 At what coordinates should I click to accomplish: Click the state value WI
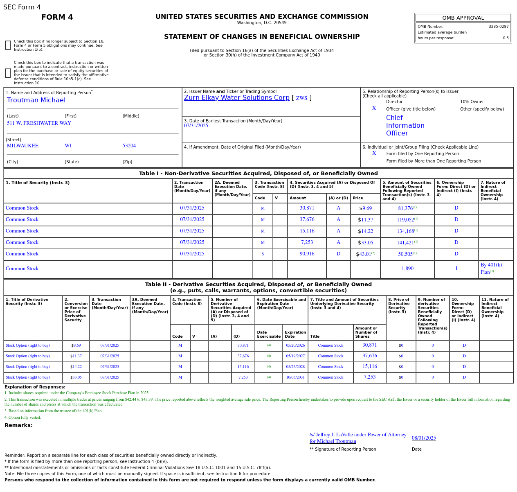68,146
